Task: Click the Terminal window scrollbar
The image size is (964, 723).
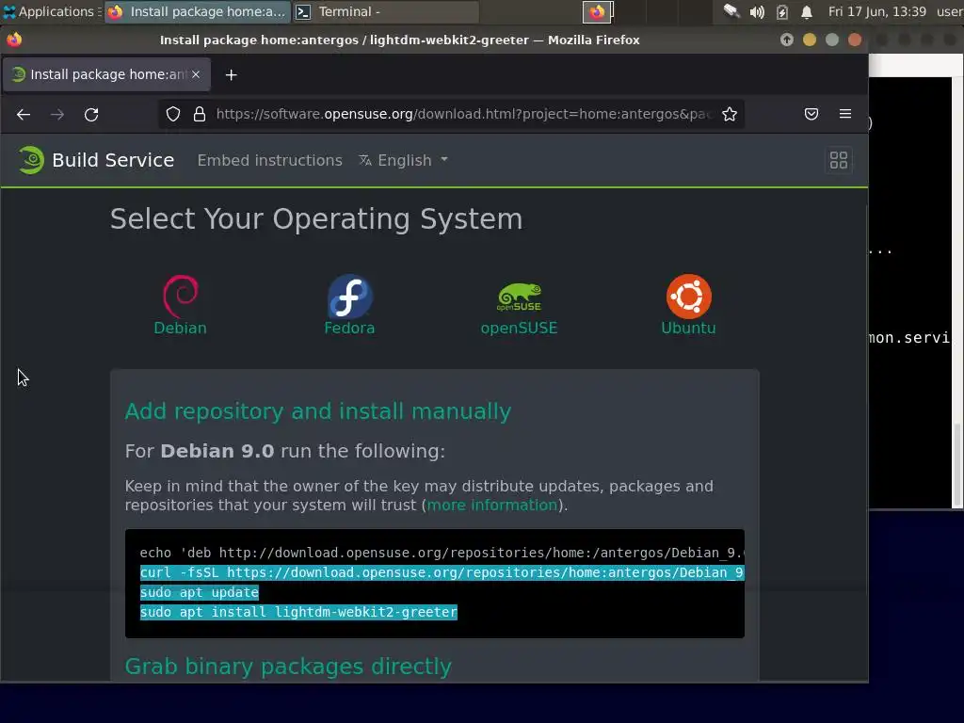Action: coord(957,465)
